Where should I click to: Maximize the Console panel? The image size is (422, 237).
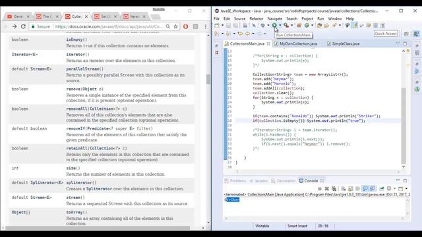coord(405,180)
